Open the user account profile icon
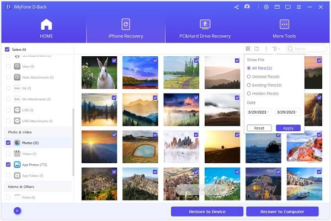 tap(247, 7)
